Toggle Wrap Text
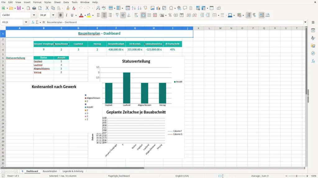The height and width of the screenshot is (178, 318). [x=136, y=15]
